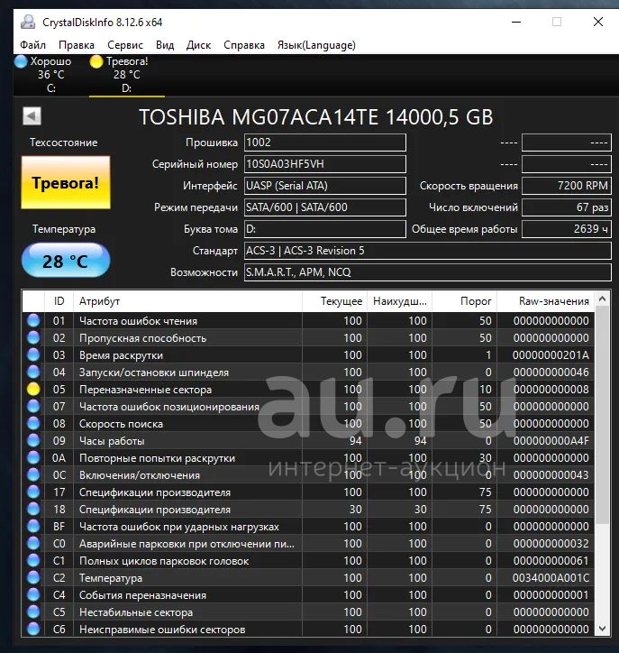Viewport: 619px width, 653px height.
Task: Click the Стандарт field ACS-3 Revision 5
Action: [428, 251]
